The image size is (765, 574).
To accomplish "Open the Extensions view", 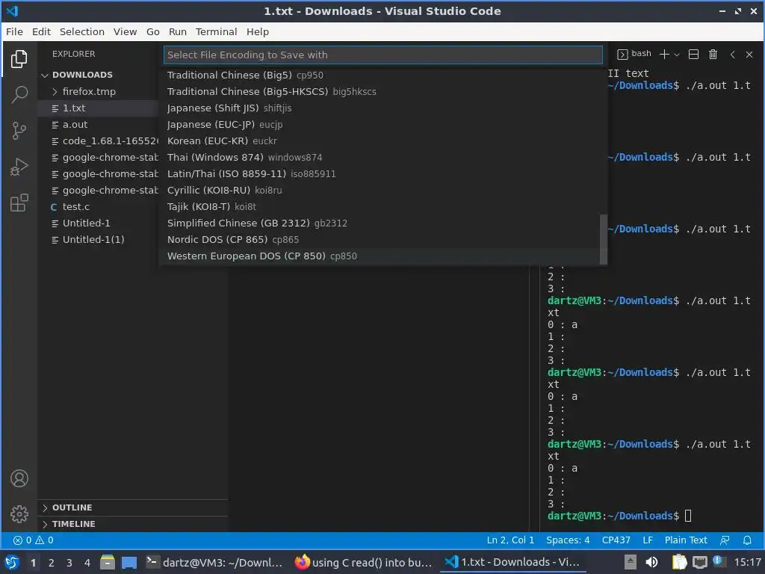I will tap(19, 203).
